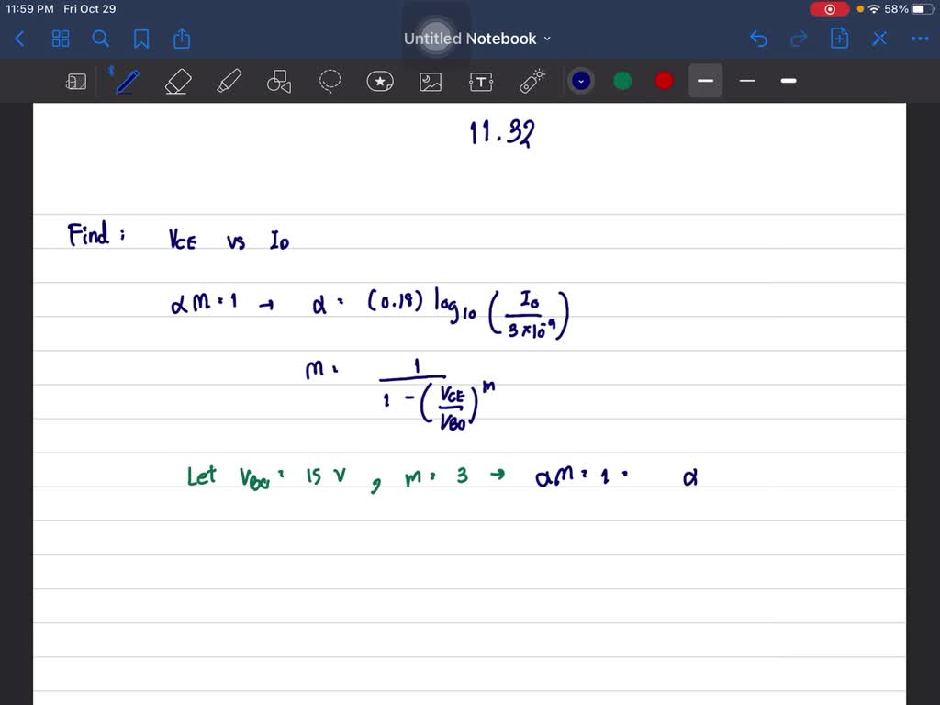The height and width of the screenshot is (705, 940).
Task: Open the Stickers tool
Action: coord(380,81)
